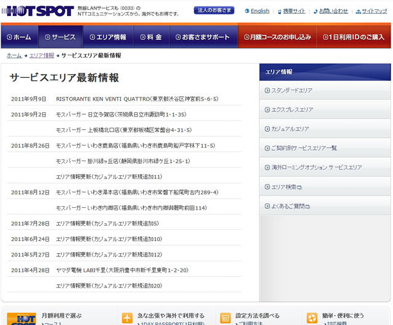Open the サービス navigation tab

point(60,37)
